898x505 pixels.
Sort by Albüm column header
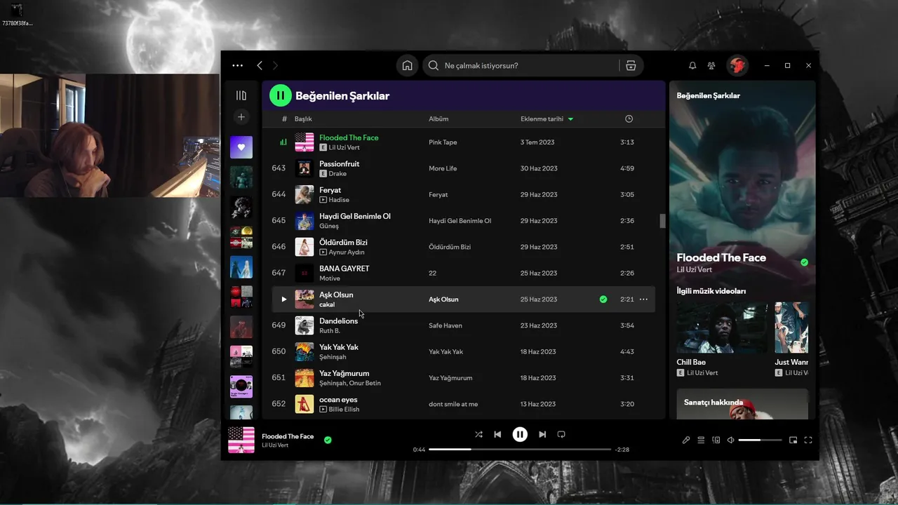coord(438,119)
